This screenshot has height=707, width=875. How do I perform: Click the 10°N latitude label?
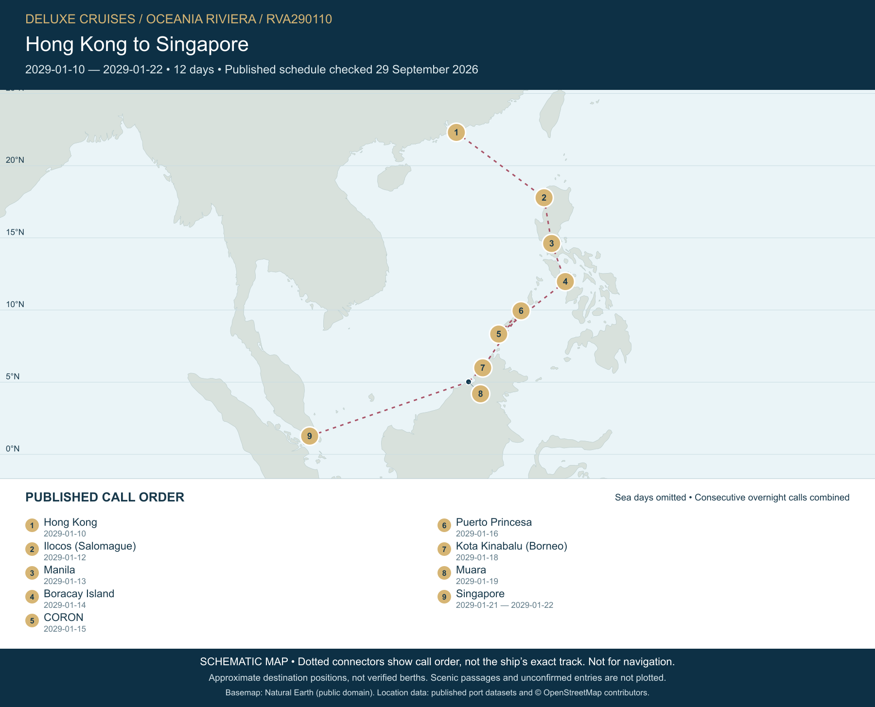[15, 305]
